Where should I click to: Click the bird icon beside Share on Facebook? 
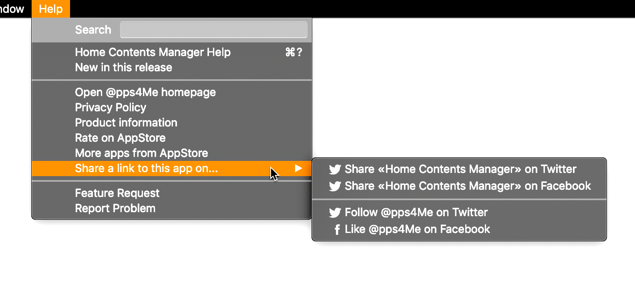pyautogui.click(x=335, y=186)
